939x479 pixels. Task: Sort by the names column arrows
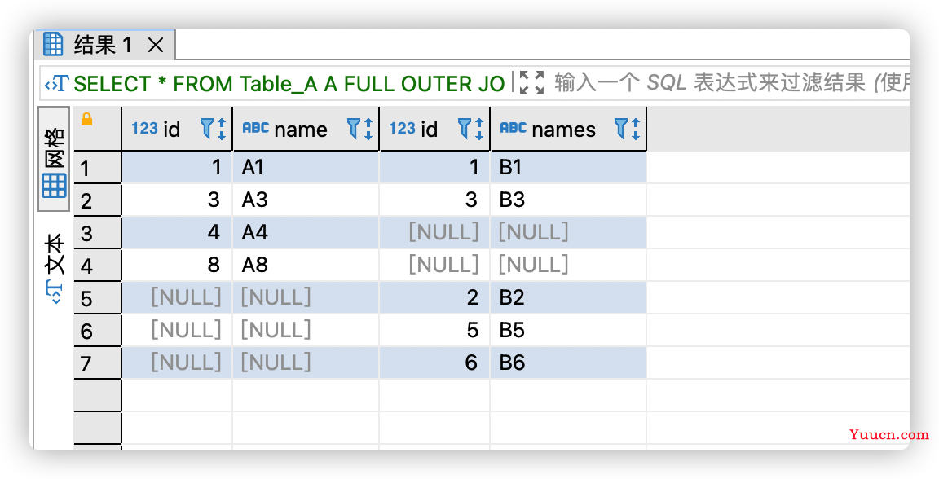tap(636, 129)
